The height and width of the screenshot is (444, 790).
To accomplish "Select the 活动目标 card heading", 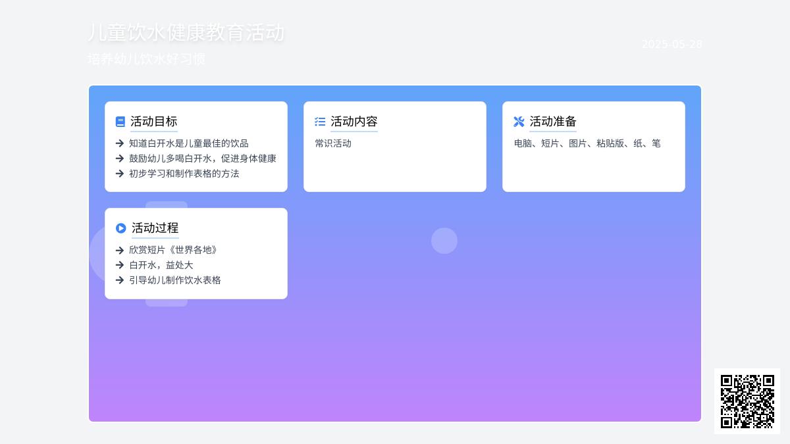I will pos(154,122).
